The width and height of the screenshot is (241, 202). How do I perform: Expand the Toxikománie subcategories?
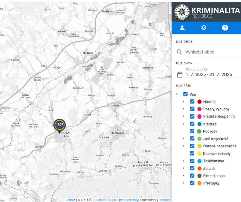[183, 161]
